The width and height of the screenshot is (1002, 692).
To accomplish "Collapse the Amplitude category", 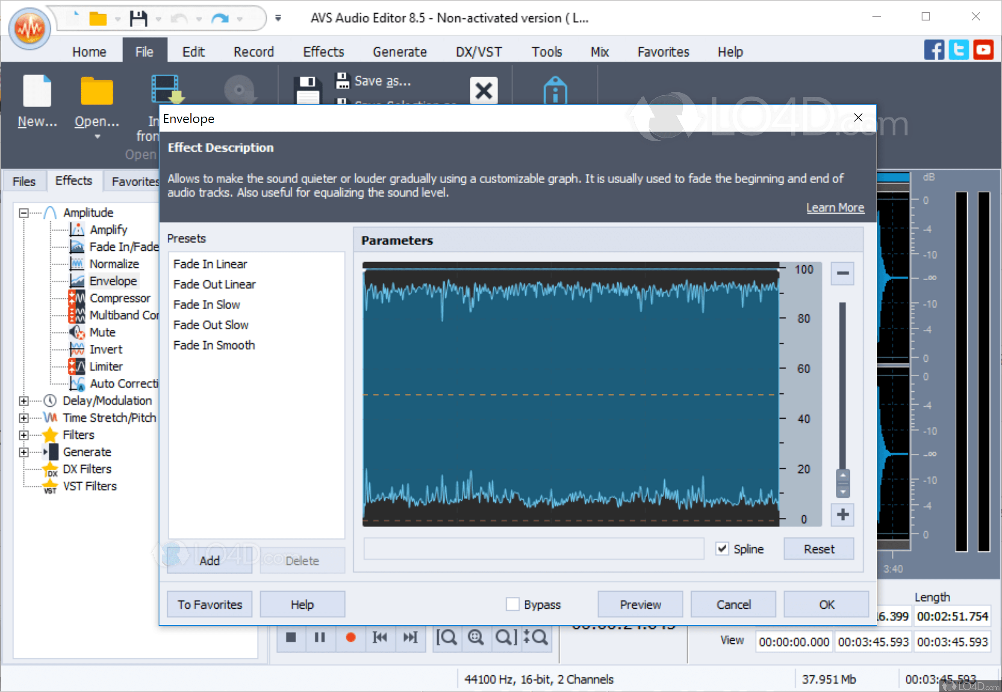I will (x=23, y=212).
